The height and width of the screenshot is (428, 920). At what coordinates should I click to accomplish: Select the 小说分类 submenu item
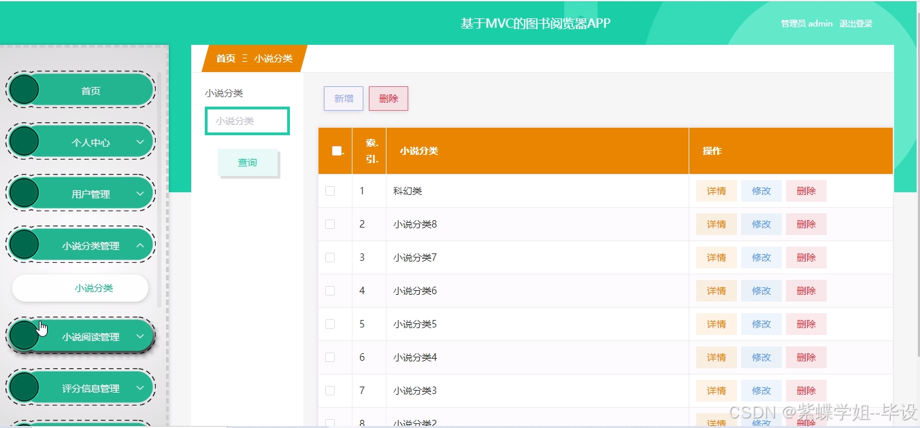tap(80, 288)
